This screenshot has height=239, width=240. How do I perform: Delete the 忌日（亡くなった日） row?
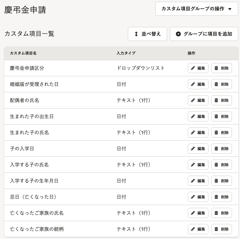[x=221, y=197]
